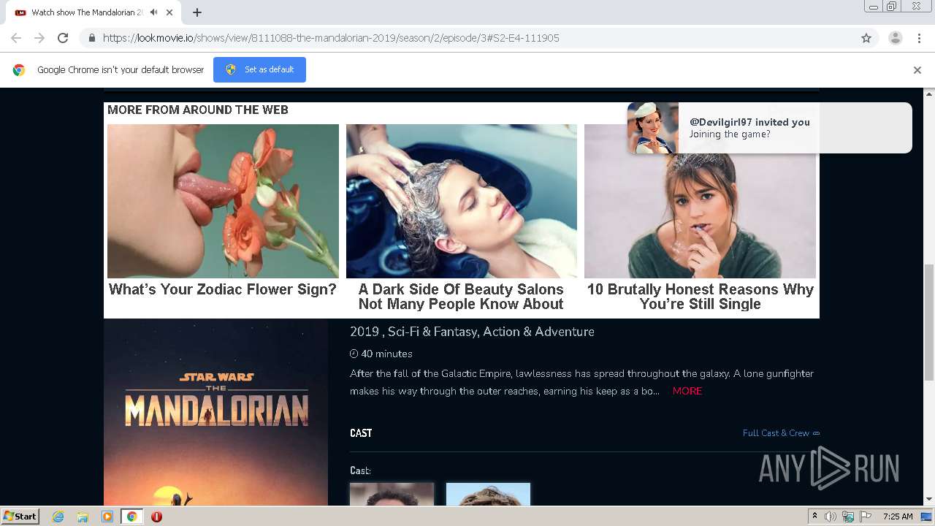
Task: Click the vertical scrollbar thumb
Action: pyautogui.click(x=929, y=321)
